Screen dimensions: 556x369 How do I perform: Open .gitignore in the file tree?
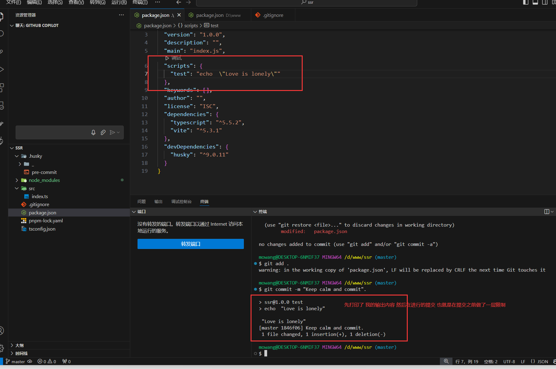tap(39, 205)
